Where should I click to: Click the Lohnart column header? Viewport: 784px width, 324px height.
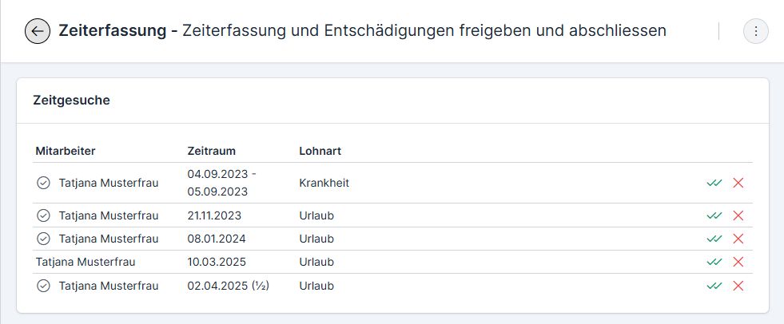[320, 152]
